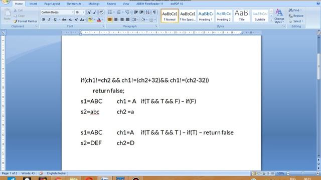Apply the Subtitle style

tap(260, 15)
